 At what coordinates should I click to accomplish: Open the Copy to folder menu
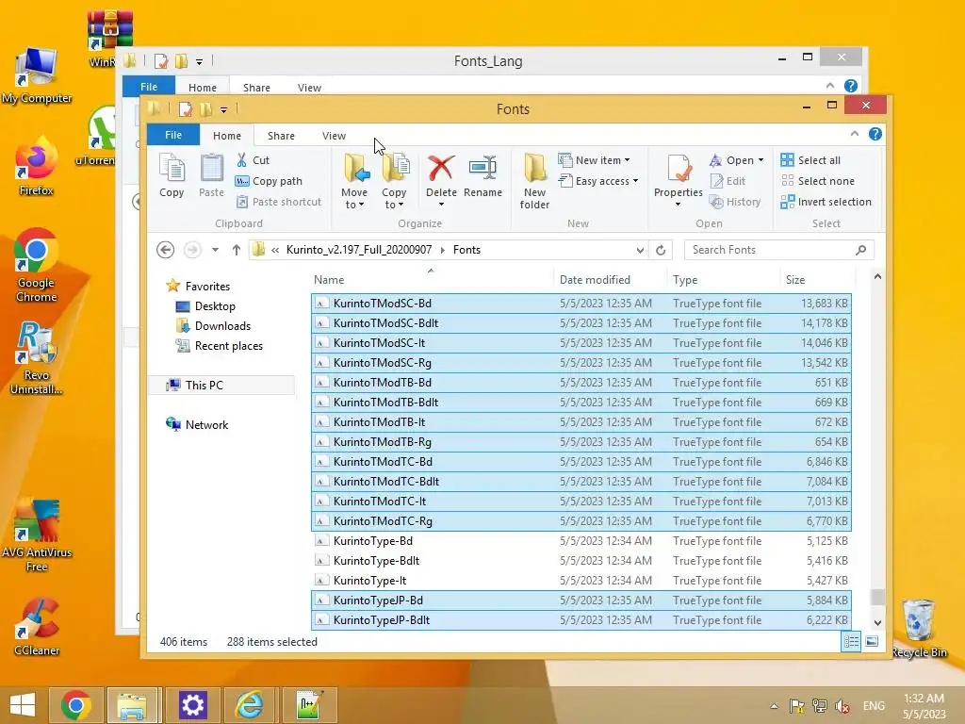point(394,180)
